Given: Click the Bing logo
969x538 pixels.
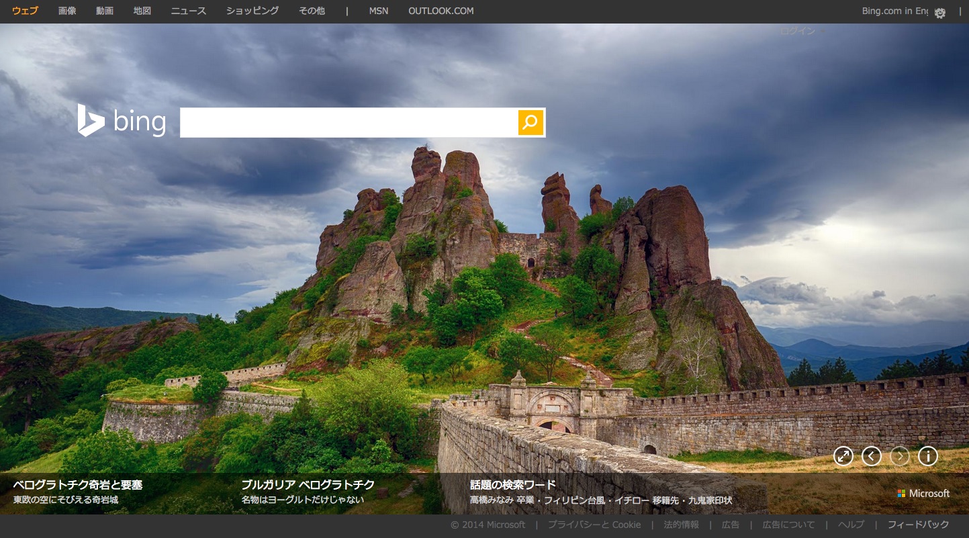Looking at the screenshot, I should [x=122, y=122].
